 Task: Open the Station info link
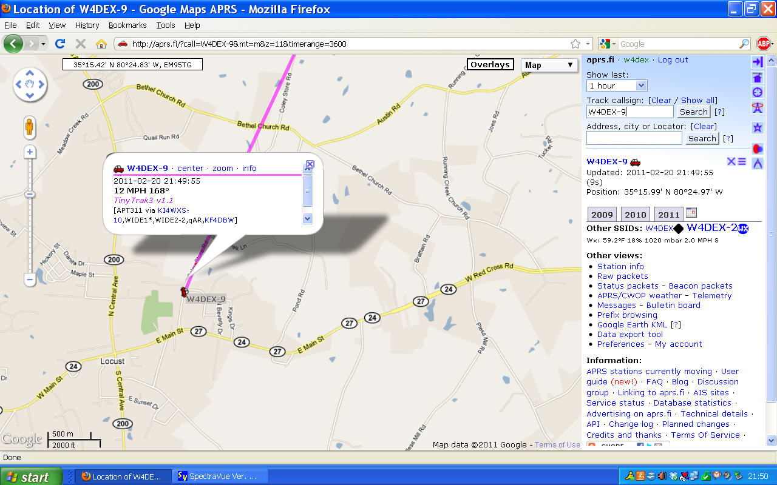(620, 266)
